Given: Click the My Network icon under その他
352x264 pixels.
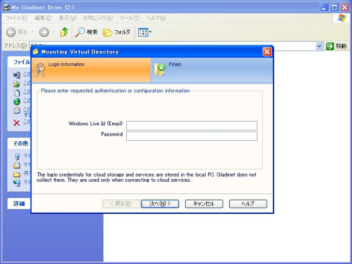Looking at the screenshot, I should (17, 183).
